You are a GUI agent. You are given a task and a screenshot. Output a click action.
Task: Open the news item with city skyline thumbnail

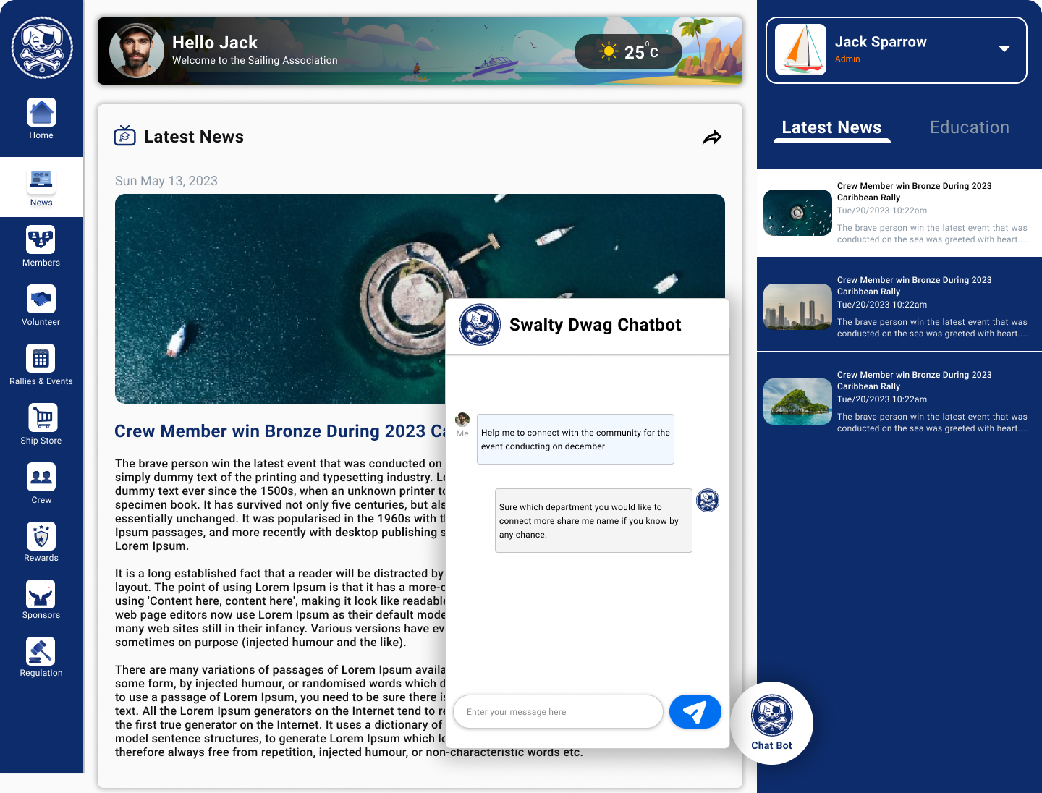(x=899, y=307)
